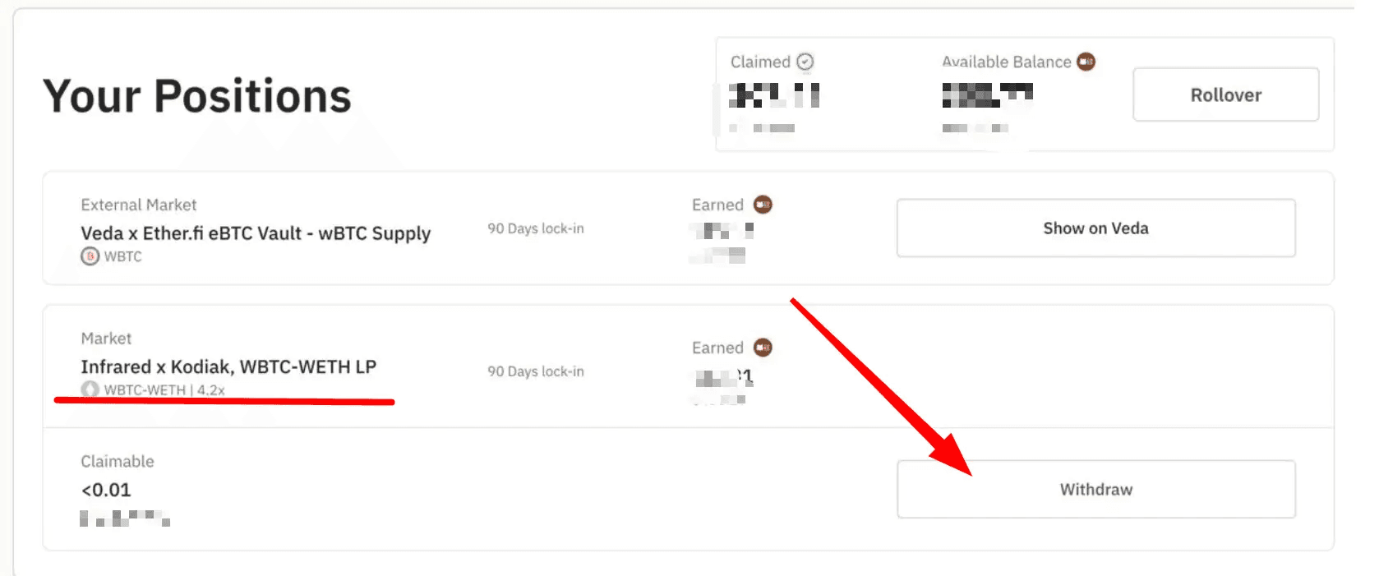Click the Claimable <0.01 amount
Screen dimensions: 1379x576
pos(106,490)
